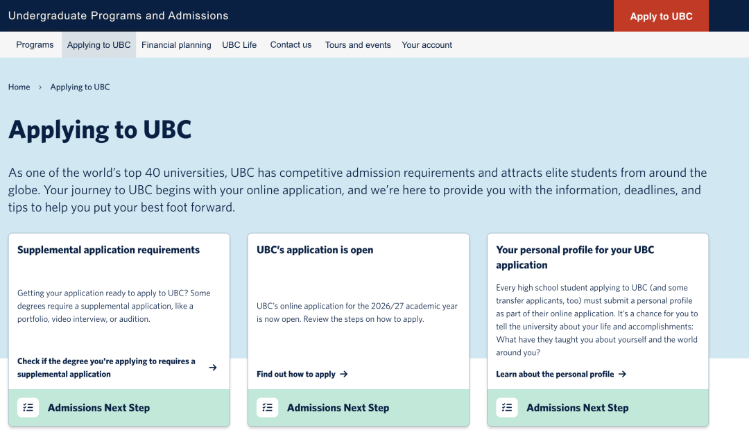Click Find out how to apply link
The image size is (749, 437).
click(296, 374)
